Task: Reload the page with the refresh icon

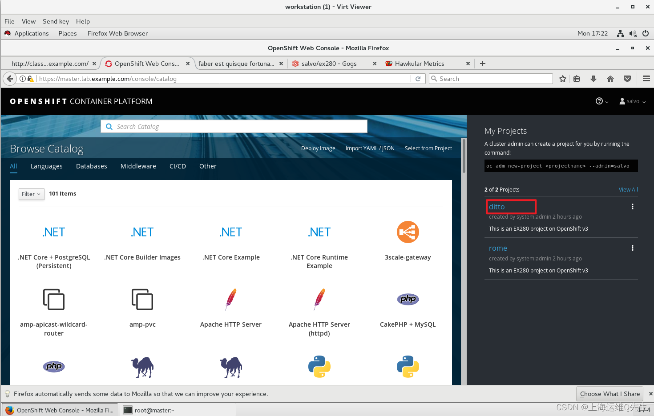Action: 418,79
